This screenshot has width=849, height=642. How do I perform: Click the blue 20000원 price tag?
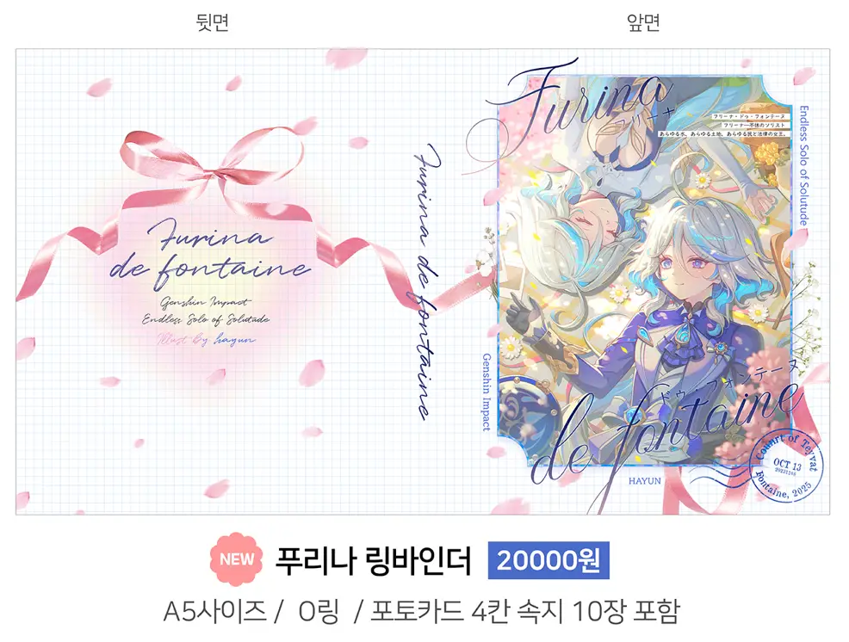[x=548, y=560]
